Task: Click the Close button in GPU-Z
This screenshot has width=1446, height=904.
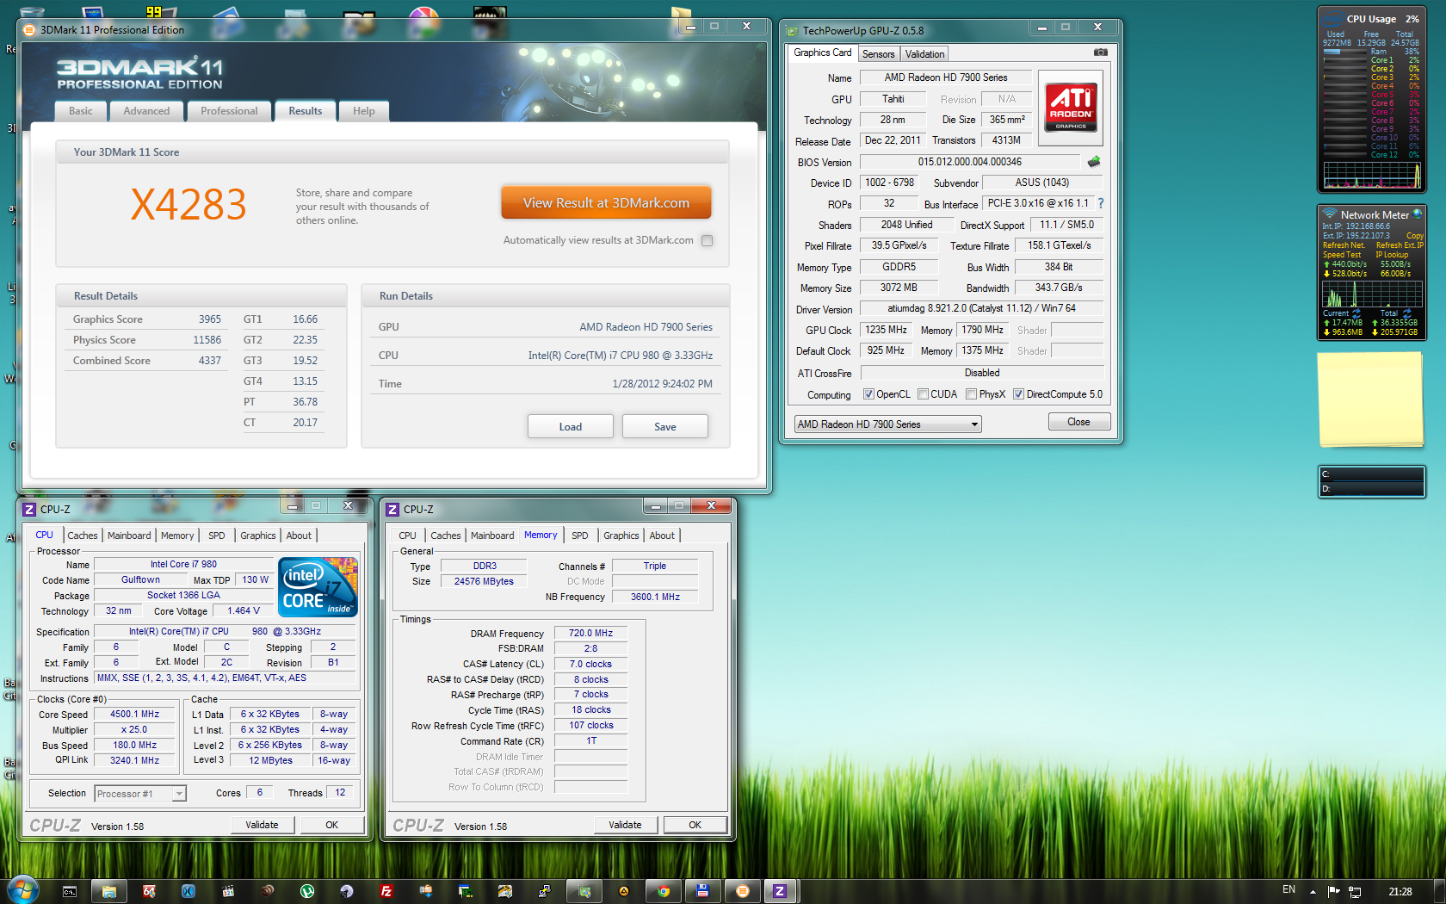Action: tap(1078, 422)
